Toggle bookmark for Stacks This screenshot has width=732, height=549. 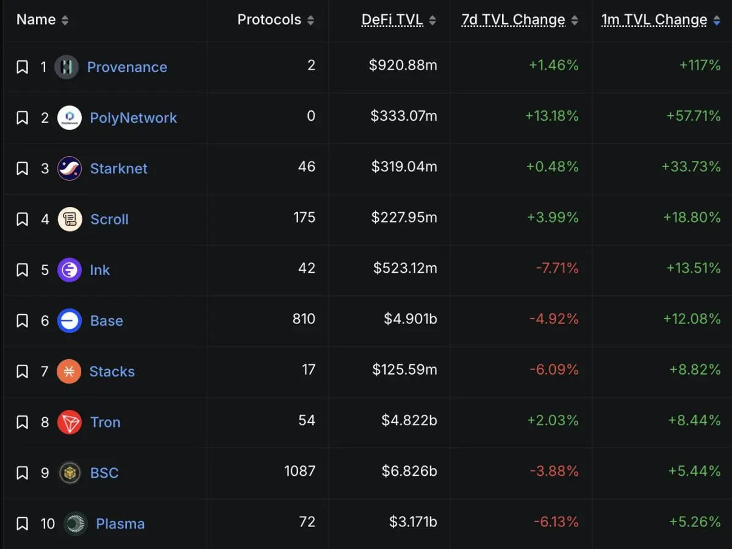click(x=22, y=371)
